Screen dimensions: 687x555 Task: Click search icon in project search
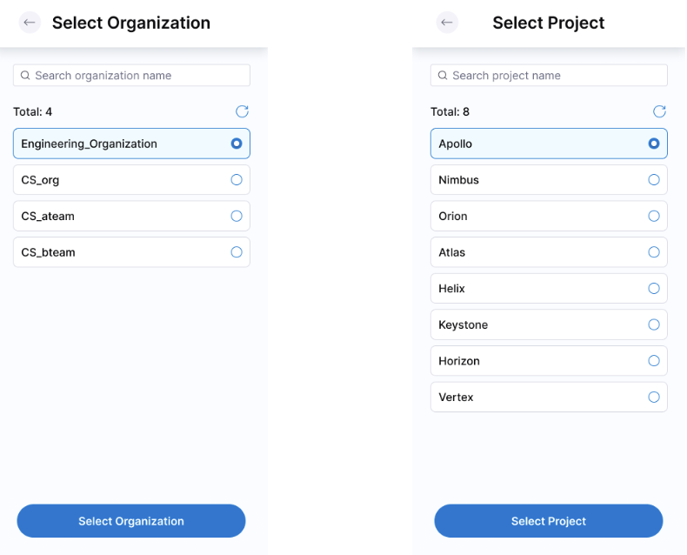point(443,76)
